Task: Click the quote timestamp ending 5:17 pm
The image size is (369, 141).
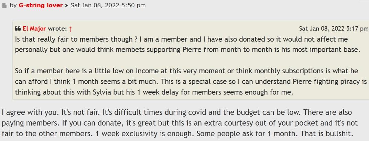Action: click(333, 29)
